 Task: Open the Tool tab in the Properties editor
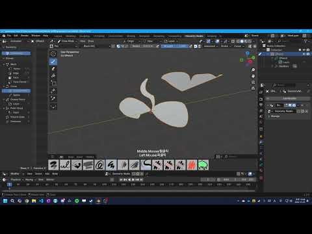click(261, 92)
